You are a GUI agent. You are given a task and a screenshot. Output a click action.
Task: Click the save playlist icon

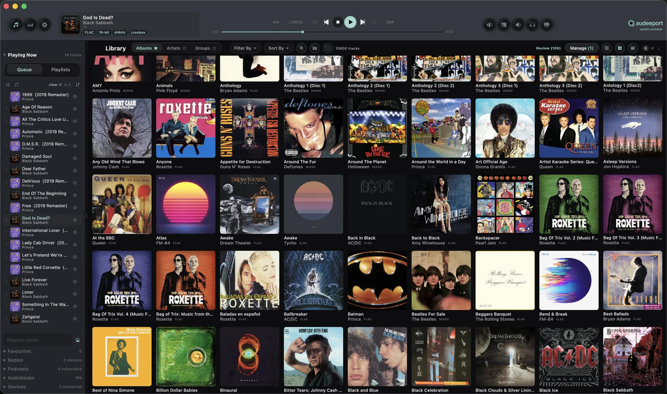78,340
